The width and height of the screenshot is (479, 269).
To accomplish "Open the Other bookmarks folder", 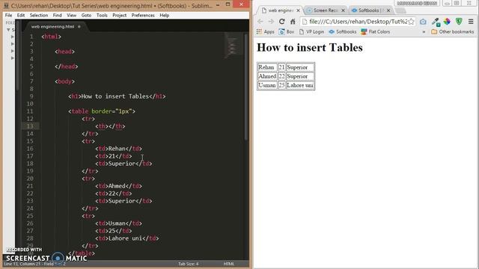I will (x=452, y=31).
